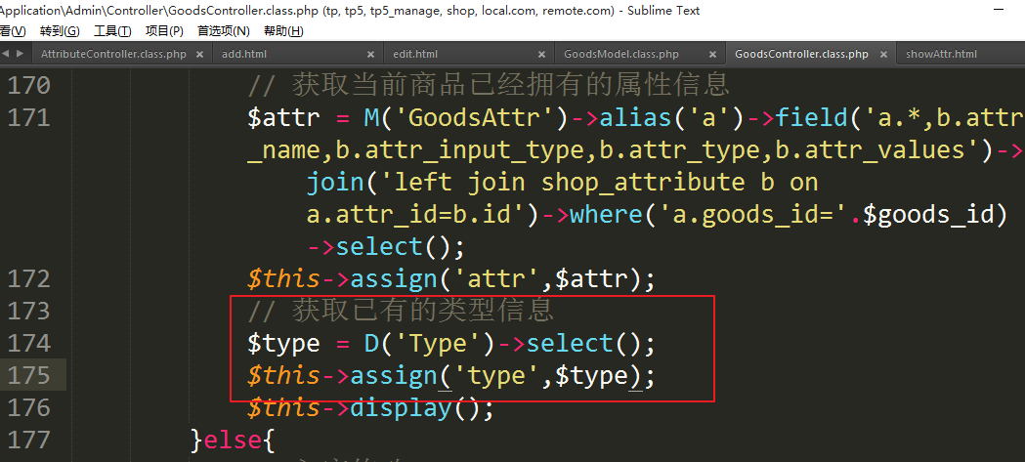
Task: Switch to the add.html tab
Action: 244,55
